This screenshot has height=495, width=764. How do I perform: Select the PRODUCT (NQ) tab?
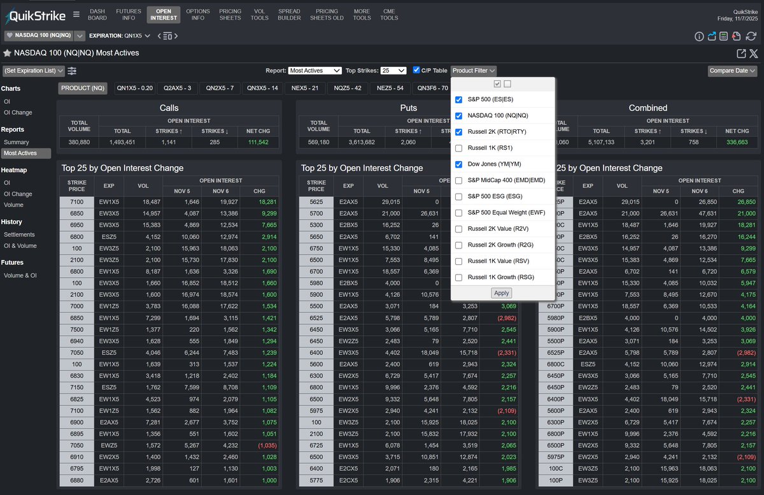(83, 88)
